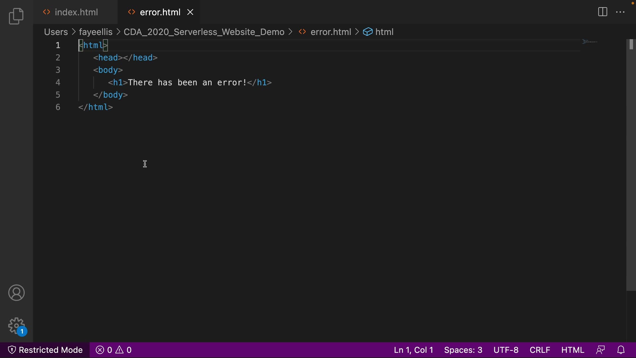Click the errors and warnings indicator
The image size is (636, 358).
coord(114,350)
